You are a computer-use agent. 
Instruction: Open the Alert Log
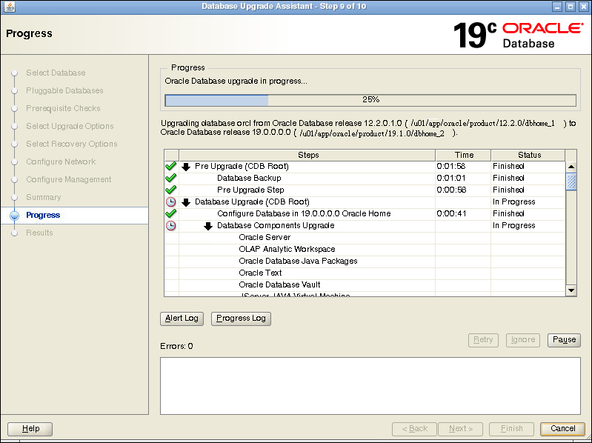182,319
